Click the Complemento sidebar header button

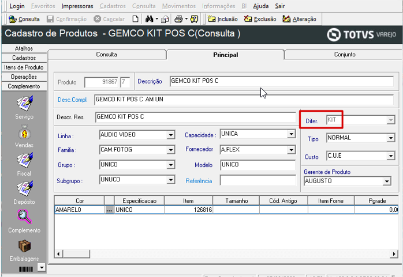(x=24, y=86)
